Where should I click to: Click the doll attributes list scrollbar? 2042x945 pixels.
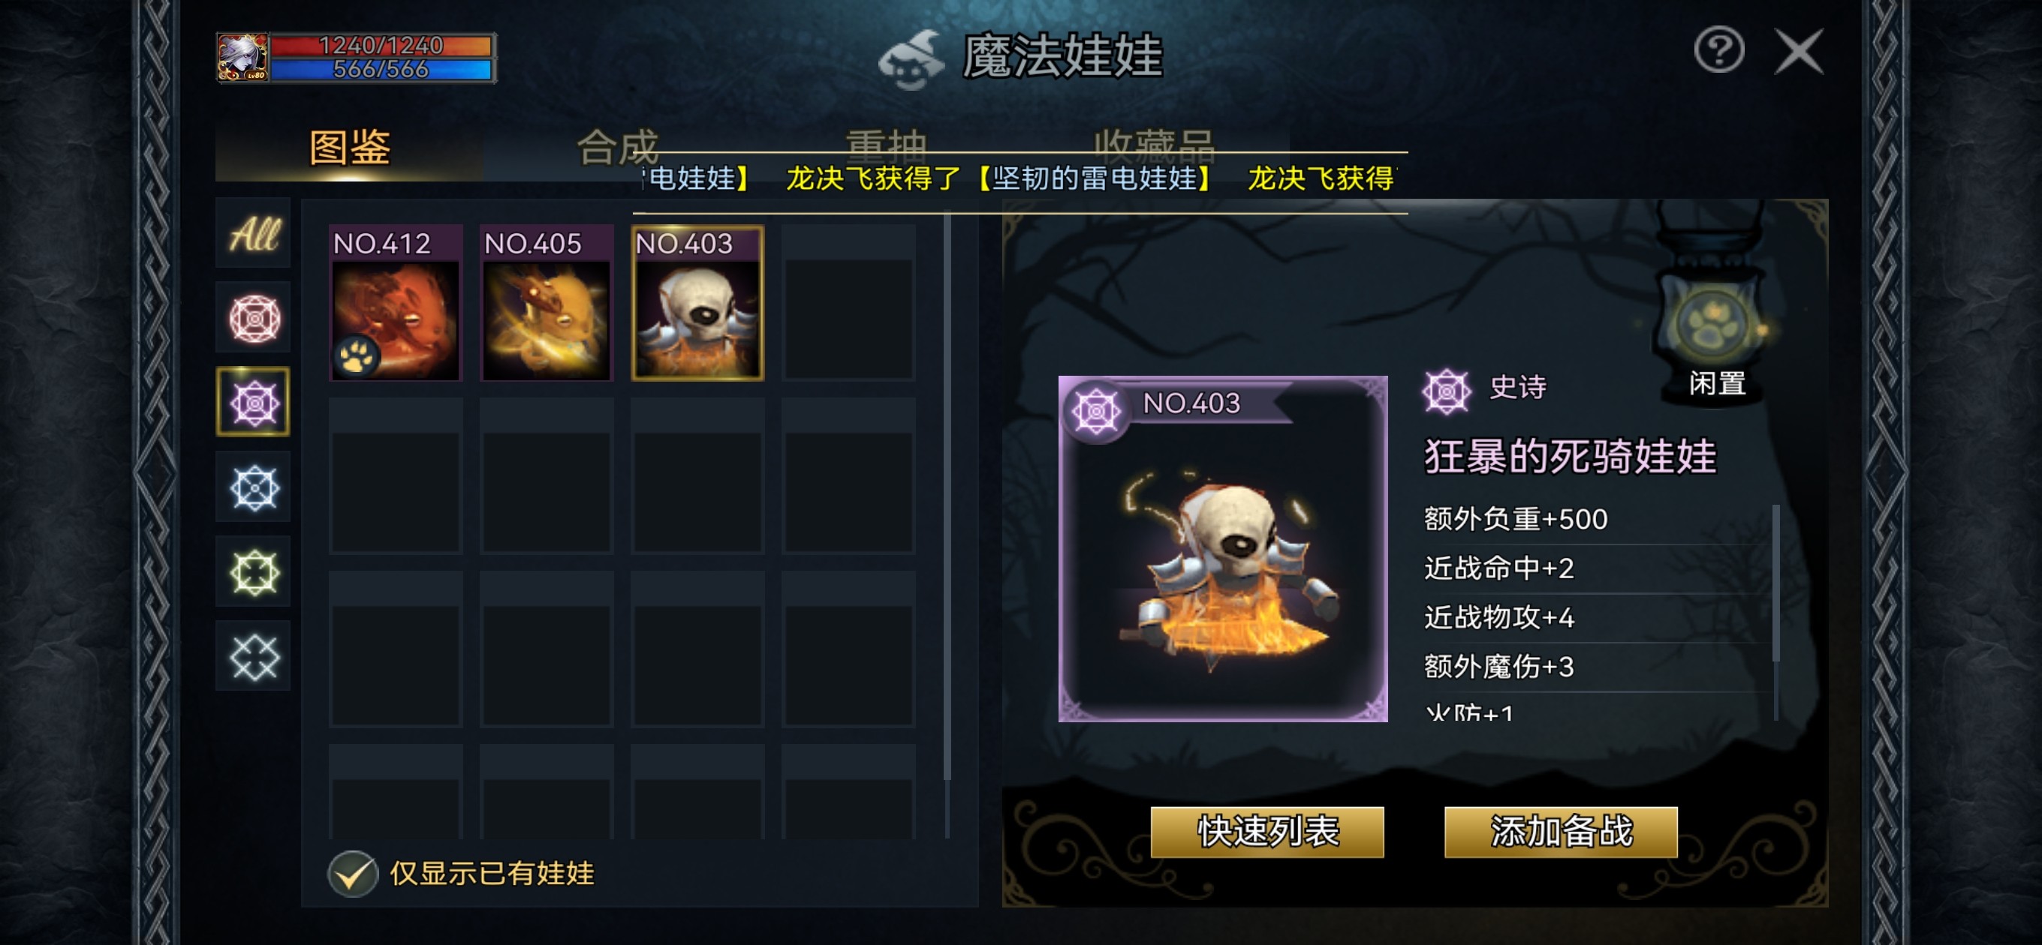(1775, 611)
